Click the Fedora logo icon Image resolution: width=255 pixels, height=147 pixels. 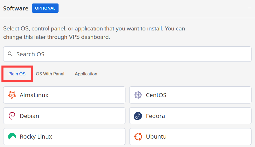click(x=138, y=116)
